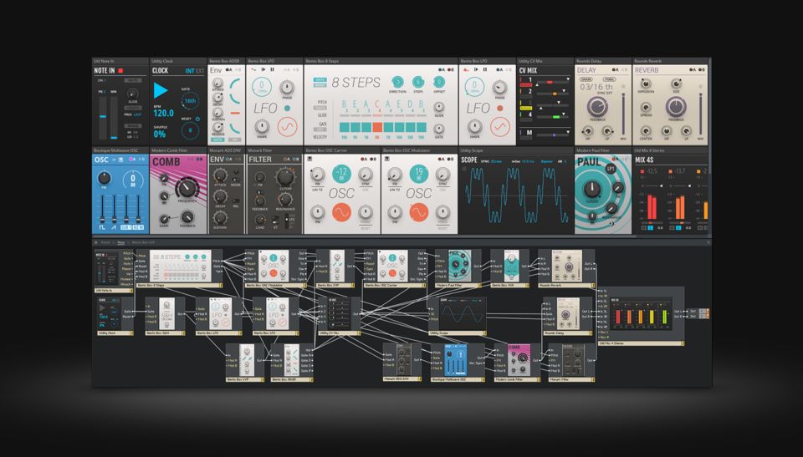The width and height of the screenshot is (803, 457).
Task: Switch Clock to EXT mode
Action: click(199, 71)
